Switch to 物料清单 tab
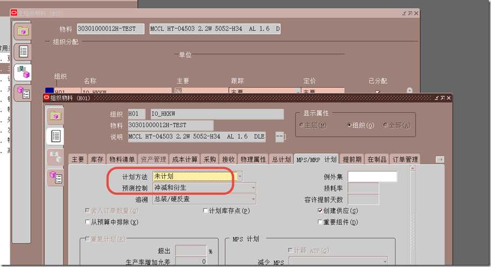 tap(122, 159)
